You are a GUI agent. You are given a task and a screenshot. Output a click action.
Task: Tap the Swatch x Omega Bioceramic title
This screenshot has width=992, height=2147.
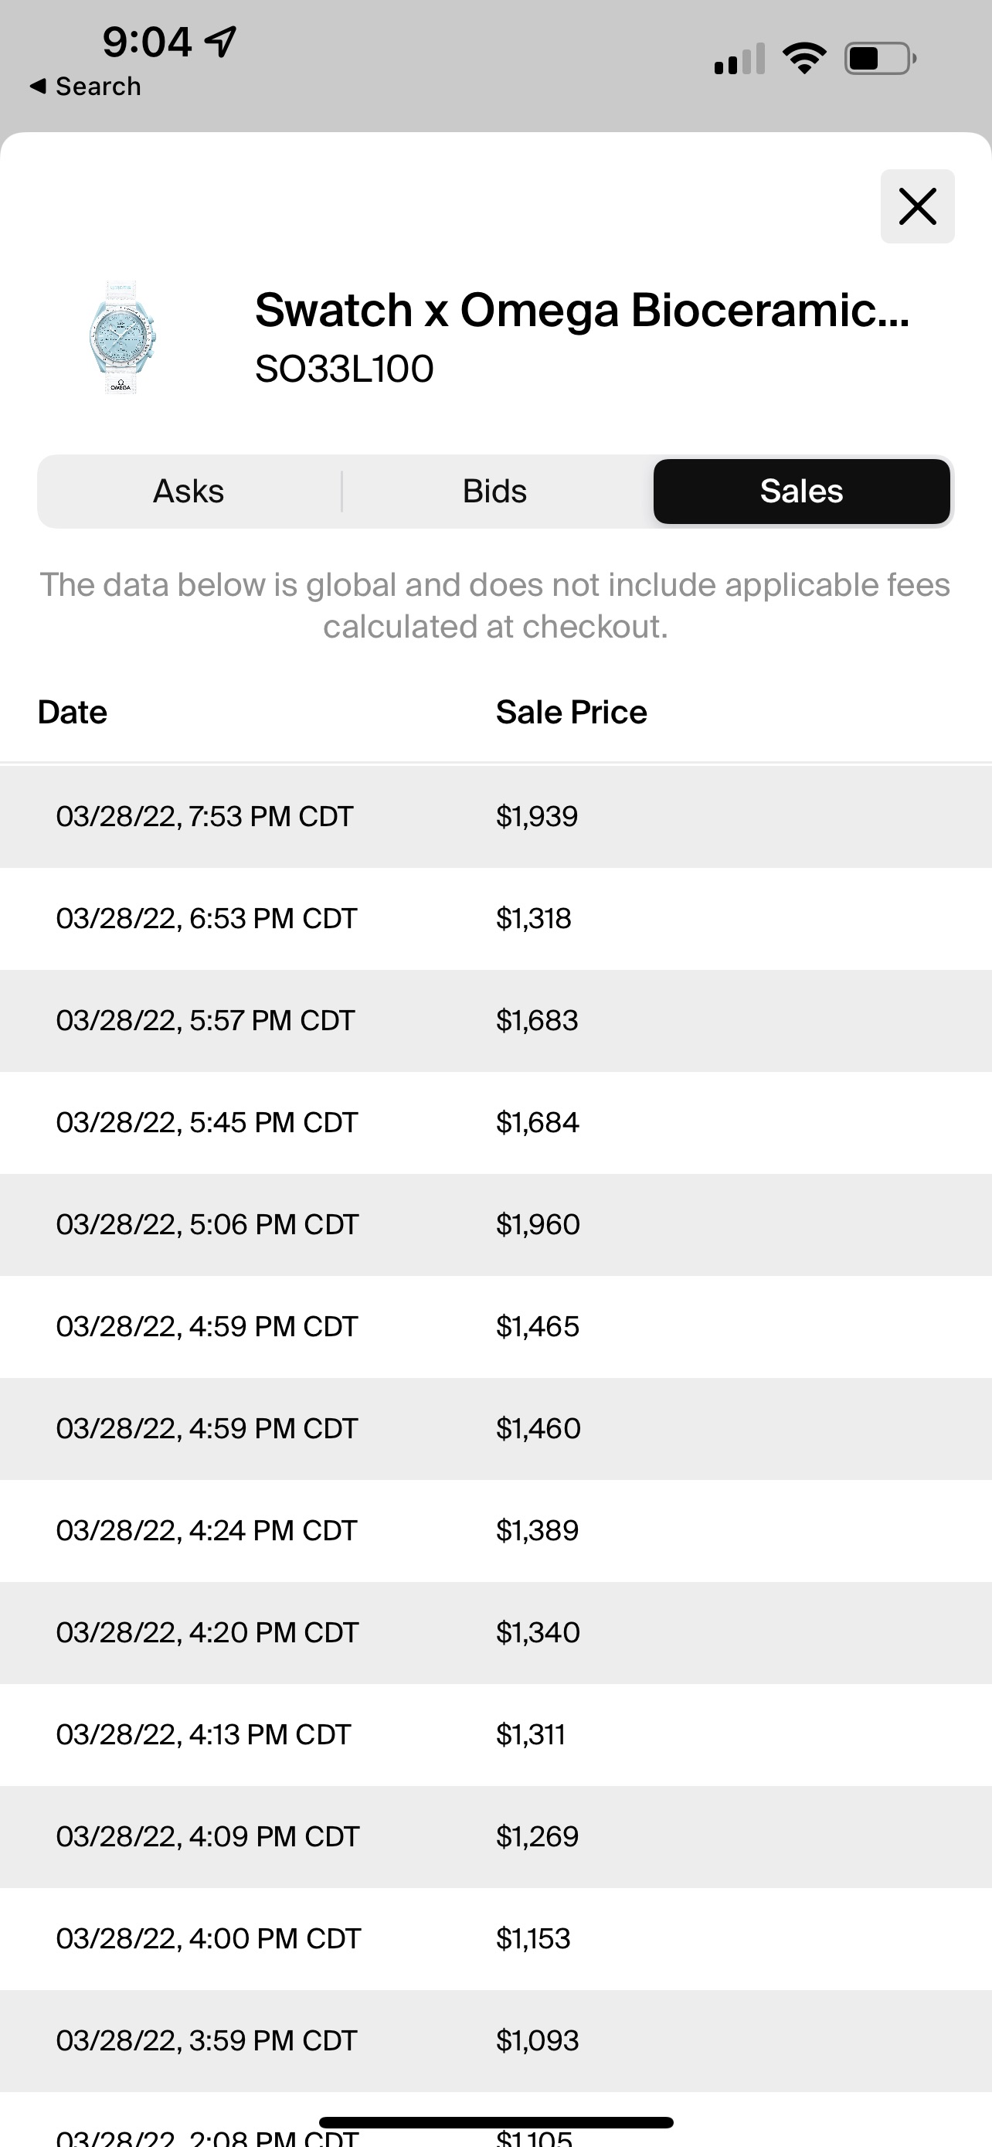coord(582,310)
